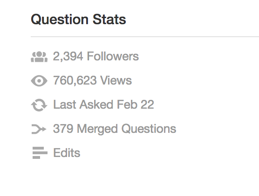Viewport: 259px width, 196px height.
Task: Select the 760,623 Views stat
Action: (92, 80)
